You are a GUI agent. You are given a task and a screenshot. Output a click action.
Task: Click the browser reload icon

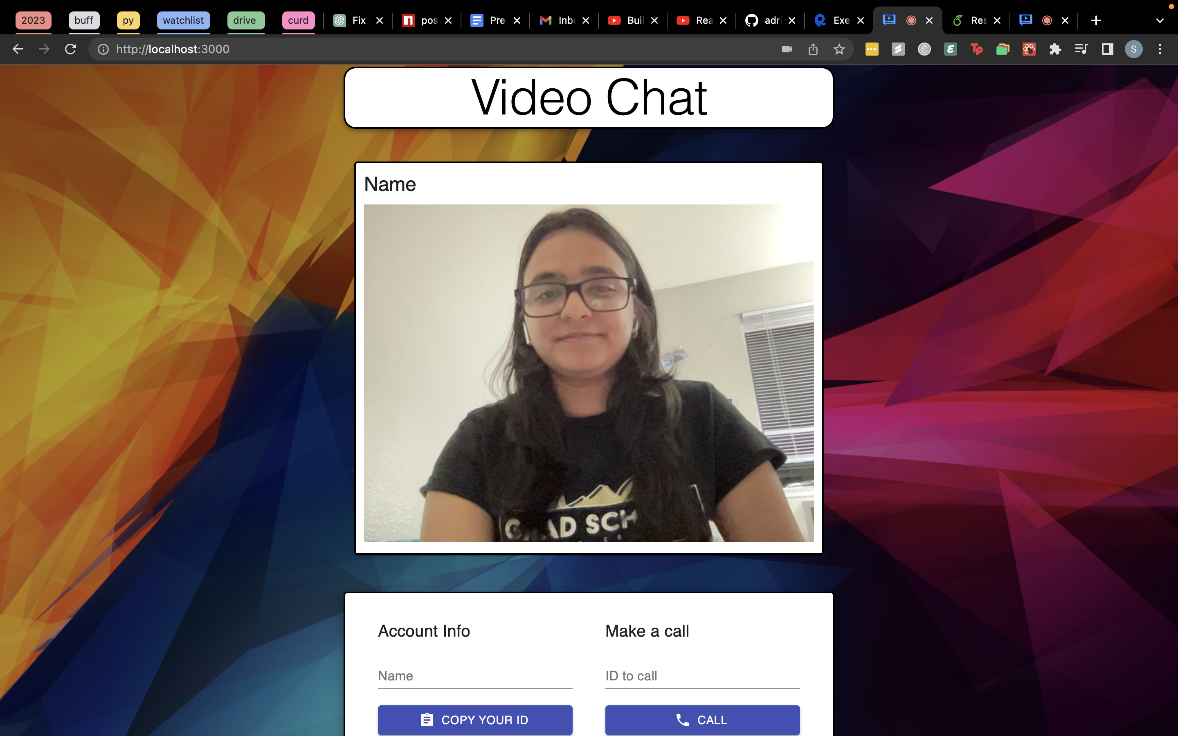coord(71,49)
